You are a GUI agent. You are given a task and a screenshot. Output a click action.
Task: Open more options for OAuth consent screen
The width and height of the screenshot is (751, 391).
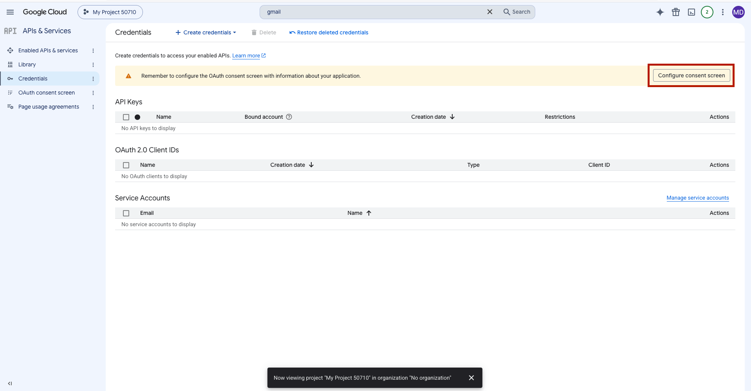[x=93, y=93]
